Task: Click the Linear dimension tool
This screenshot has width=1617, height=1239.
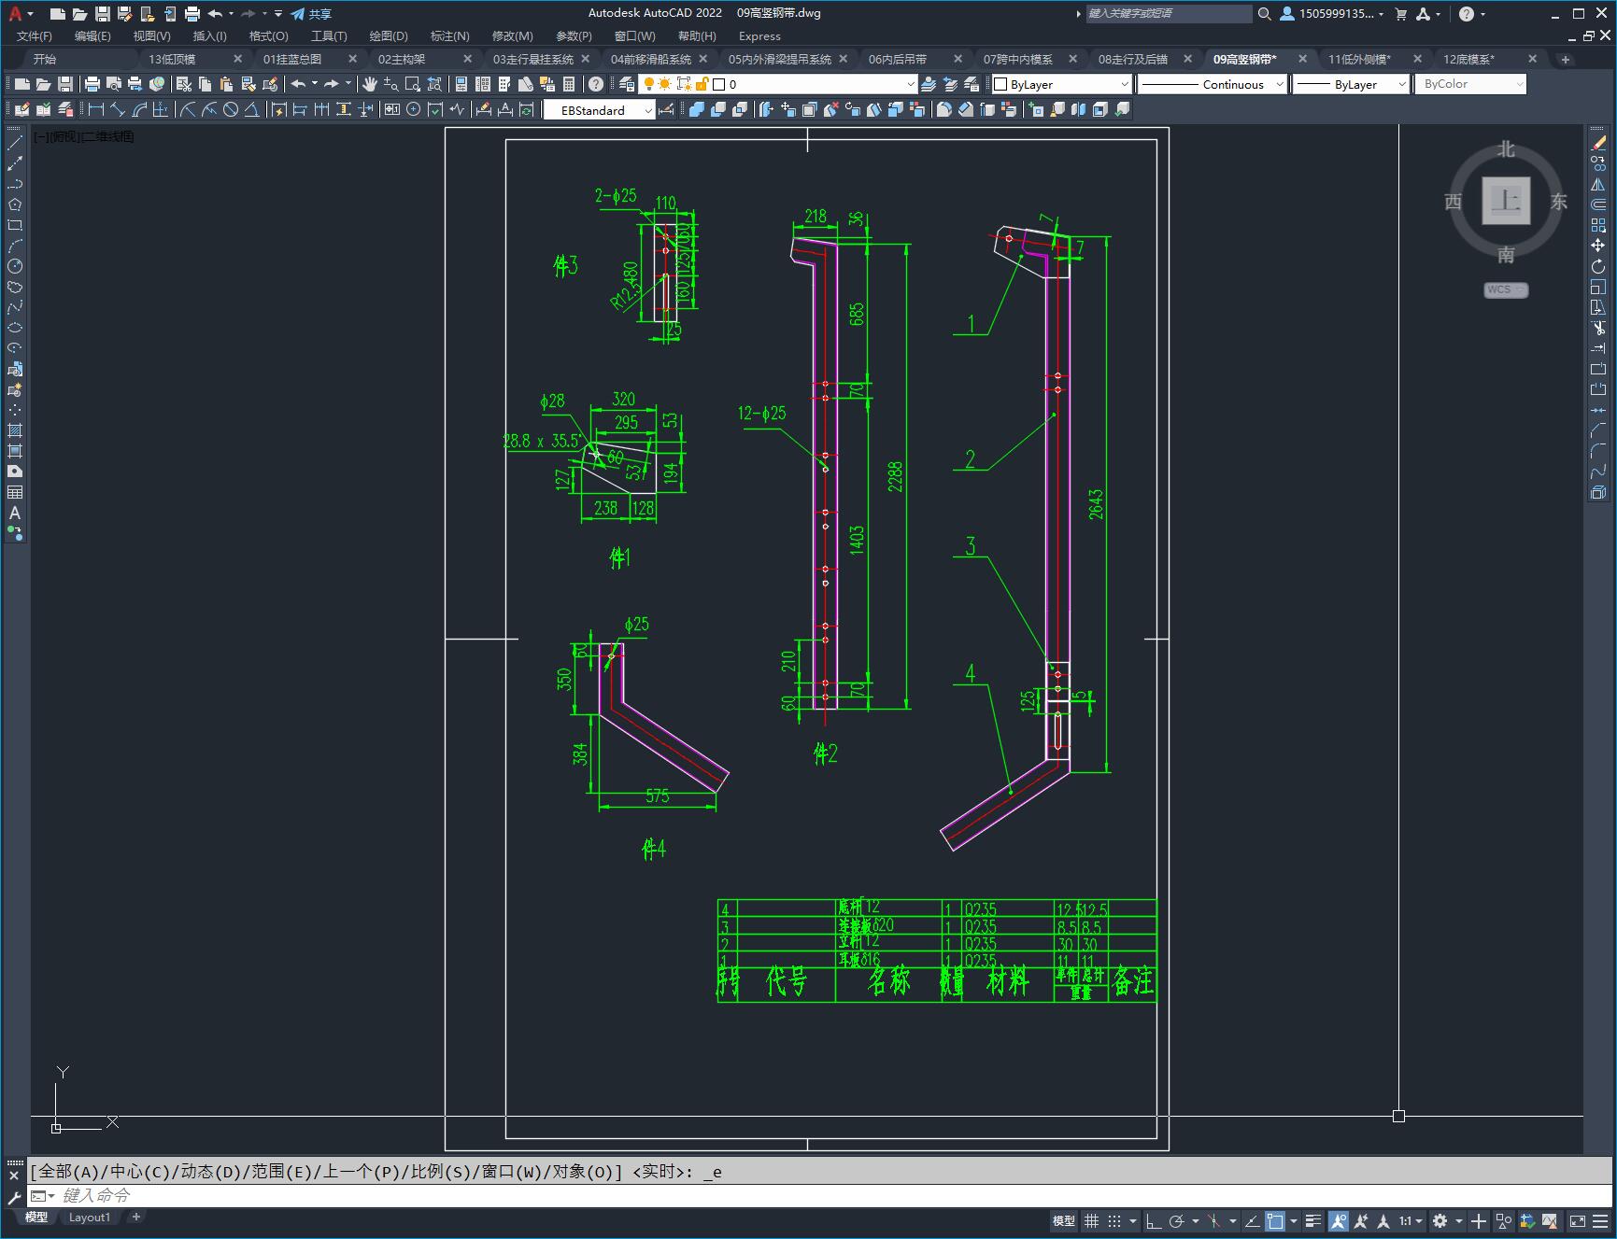Action: 95,110
